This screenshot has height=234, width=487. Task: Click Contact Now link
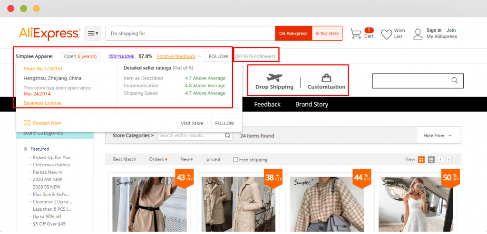(x=47, y=123)
